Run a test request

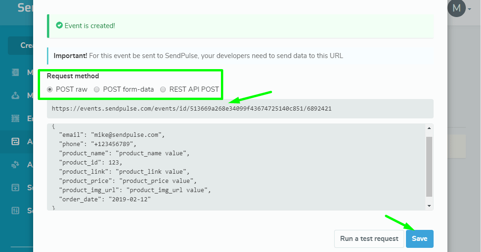click(x=369, y=239)
